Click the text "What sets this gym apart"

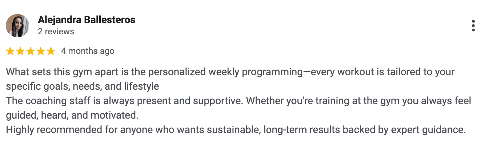(51, 72)
